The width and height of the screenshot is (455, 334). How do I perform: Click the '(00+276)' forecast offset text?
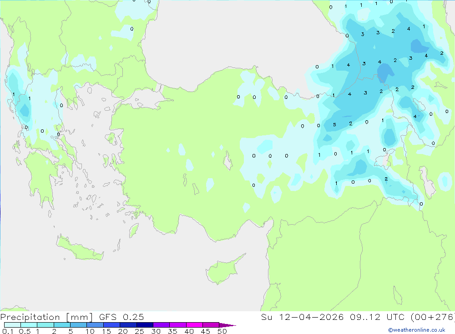[x=432, y=317]
